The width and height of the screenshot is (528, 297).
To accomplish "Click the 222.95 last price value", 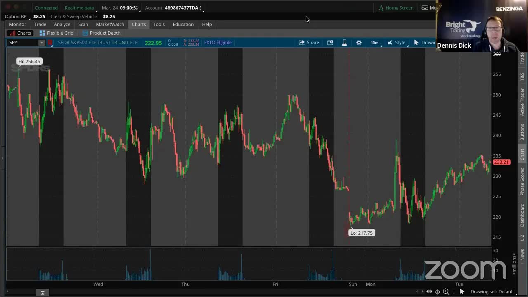I will [153, 42].
